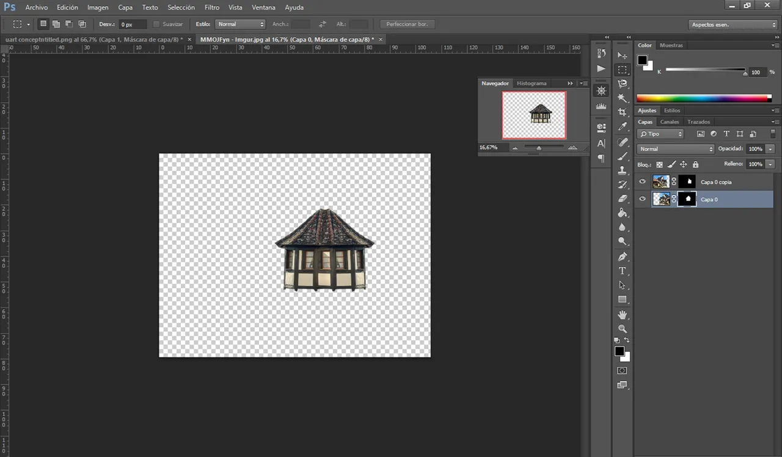The height and width of the screenshot is (457, 782).
Task: Open the Character panel icon
Action: [x=601, y=144]
